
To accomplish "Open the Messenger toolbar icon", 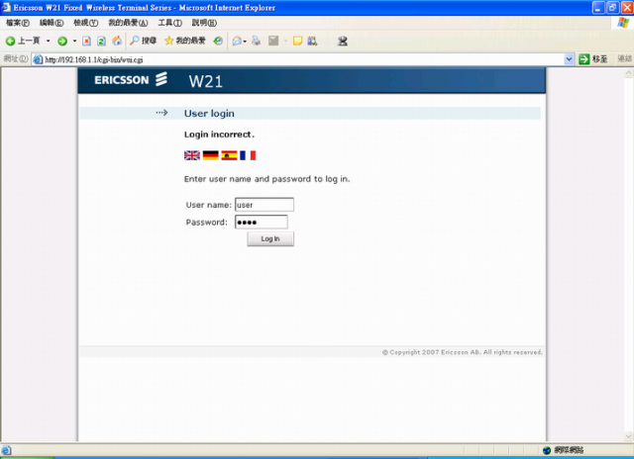I will [x=343, y=41].
